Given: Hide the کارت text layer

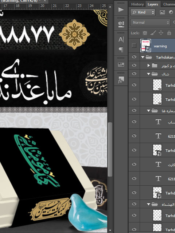Looking at the screenshot, I should click(134, 164).
